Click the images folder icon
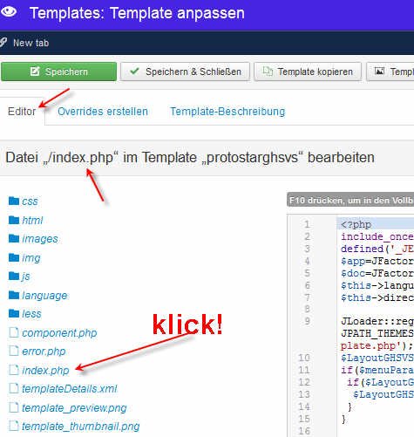Viewport: 414px width, 437px height. point(14,239)
